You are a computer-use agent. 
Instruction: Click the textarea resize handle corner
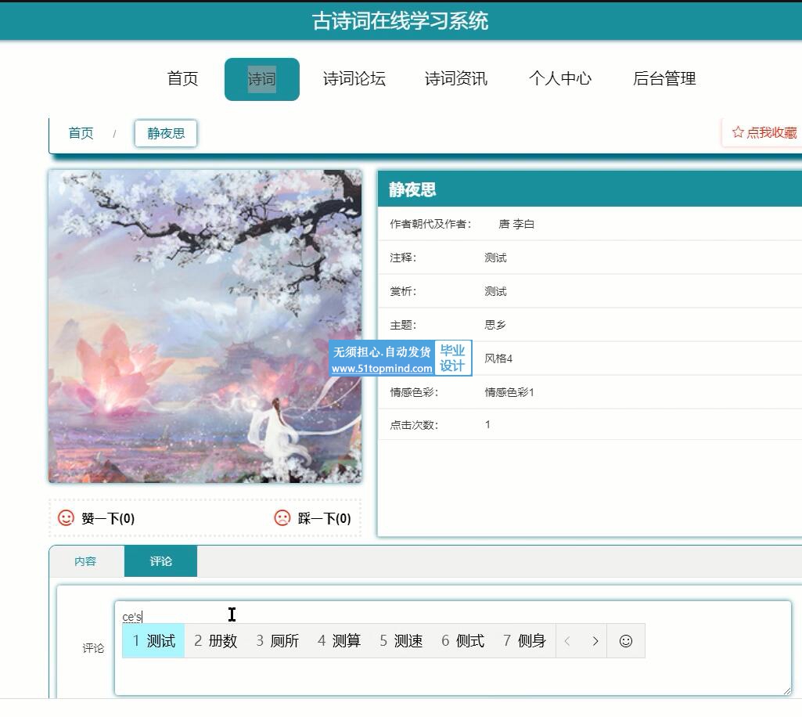point(786,691)
